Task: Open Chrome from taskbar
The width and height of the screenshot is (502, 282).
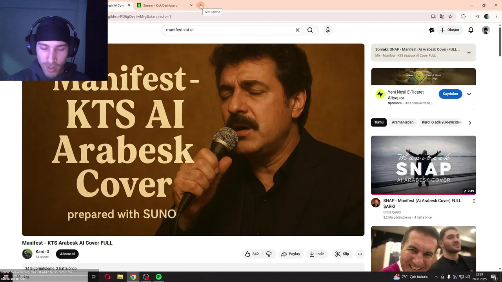Action: [133, 277]
